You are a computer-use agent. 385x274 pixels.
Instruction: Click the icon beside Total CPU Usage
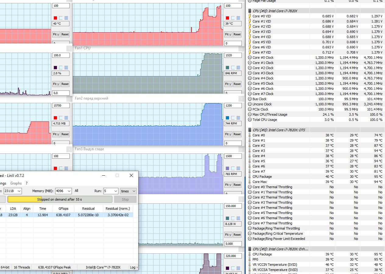click(250, 120)
